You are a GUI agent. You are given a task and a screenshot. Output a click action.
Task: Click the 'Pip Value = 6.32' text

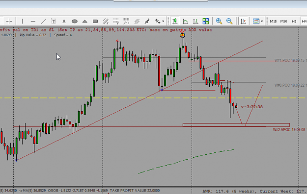click(33, 35)
